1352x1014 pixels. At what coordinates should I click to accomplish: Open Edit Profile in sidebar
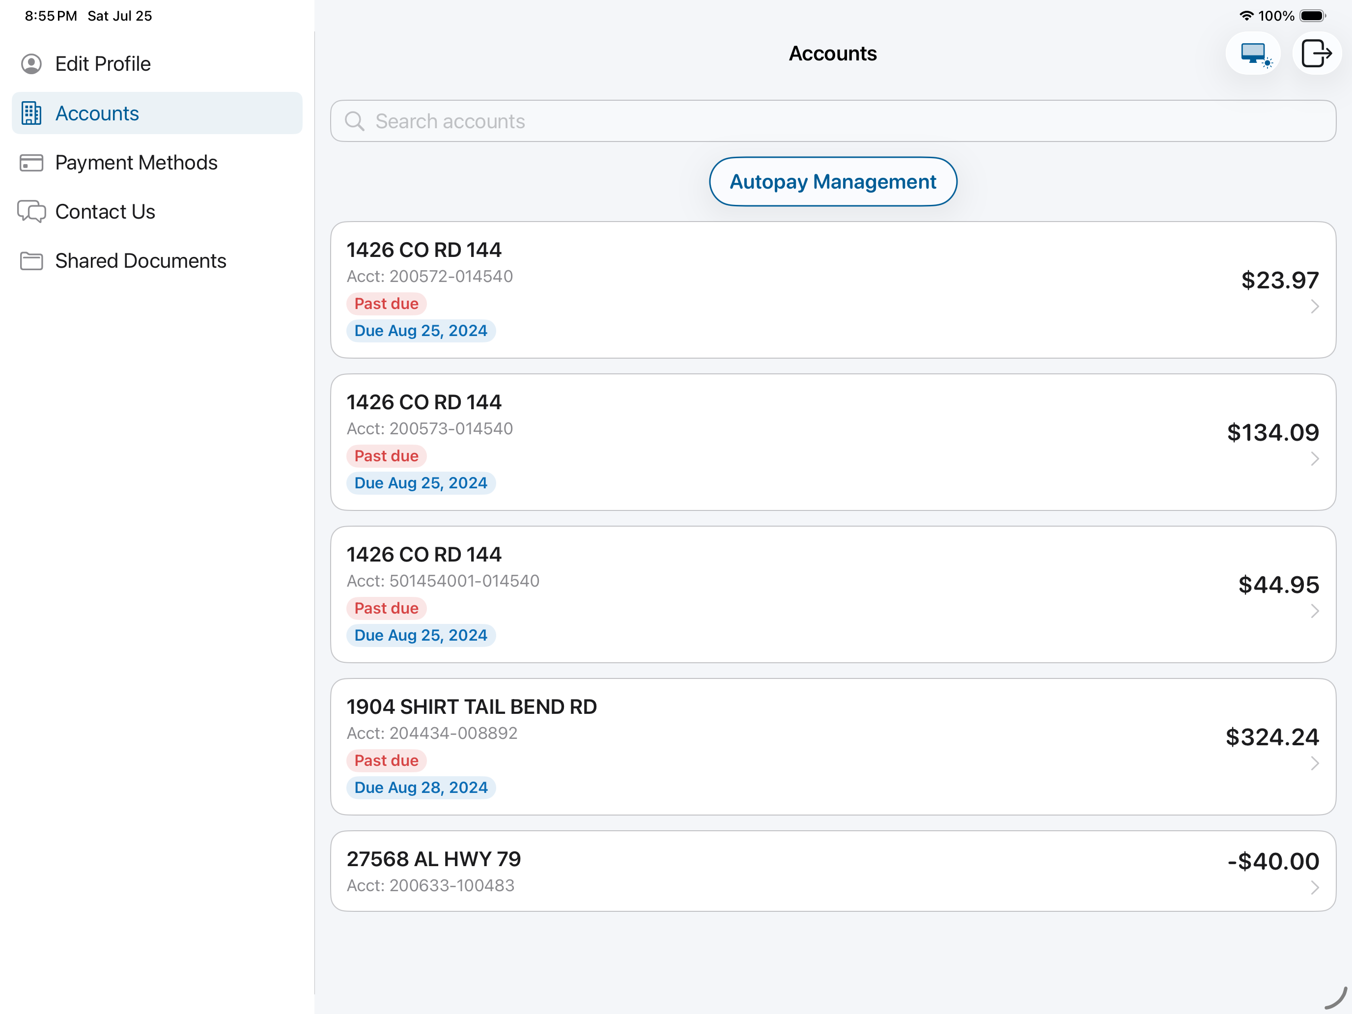(157, 63)
